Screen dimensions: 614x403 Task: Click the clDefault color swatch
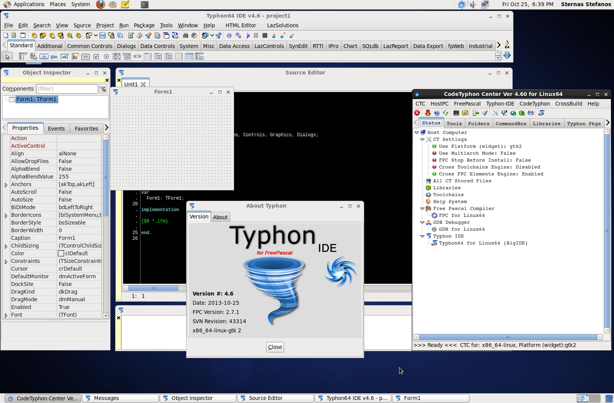pyautogui.click(x=61, y=253)
